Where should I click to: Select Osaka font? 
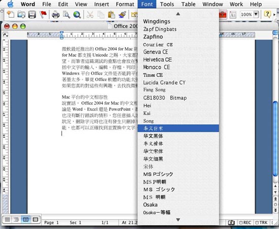[178, 205]
